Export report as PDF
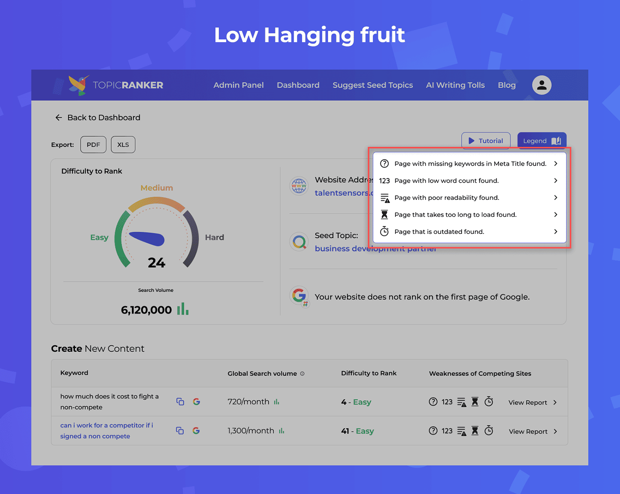 tap(93, 145)
